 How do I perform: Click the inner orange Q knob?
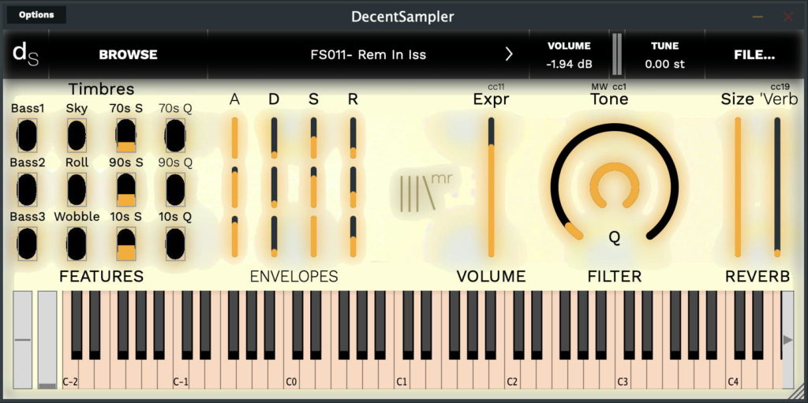[x=614, y=186]
